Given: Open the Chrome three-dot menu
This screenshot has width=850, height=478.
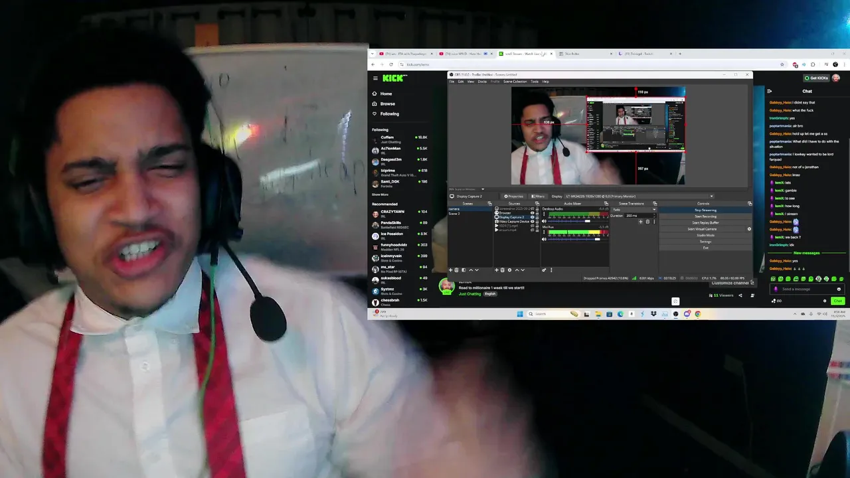Looking at the screenshot, I should point(845,64).
